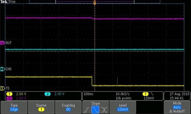The image size is (191, 114).
Task: Click the Level 120mV button
Action: click(x=123, y=107)
